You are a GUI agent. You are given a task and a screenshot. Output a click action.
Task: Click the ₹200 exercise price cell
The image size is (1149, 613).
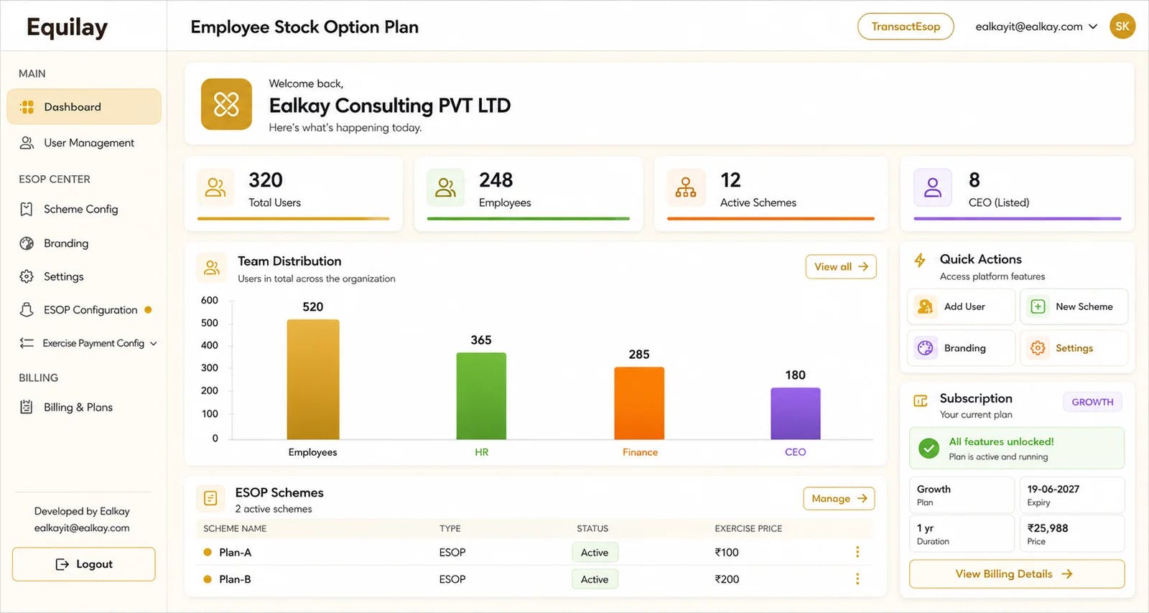(727, 579)
